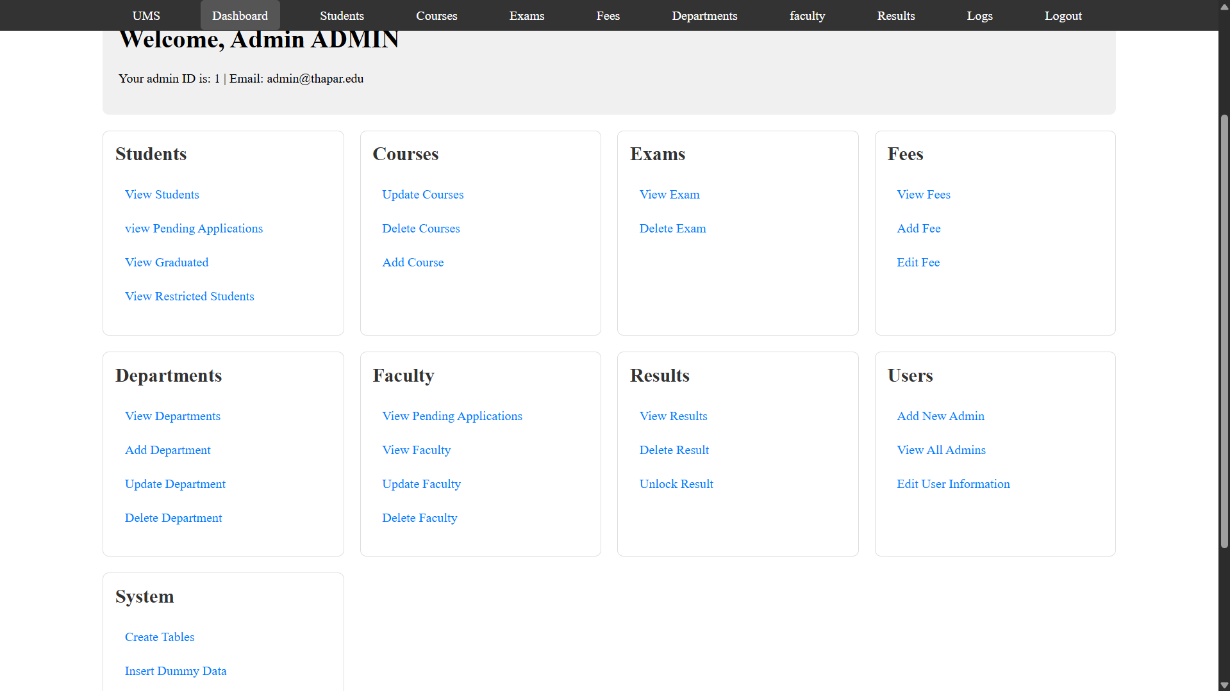This screenshot has width=1230, height=691.
Task: Open the View Students link
Action: [162, 194]
